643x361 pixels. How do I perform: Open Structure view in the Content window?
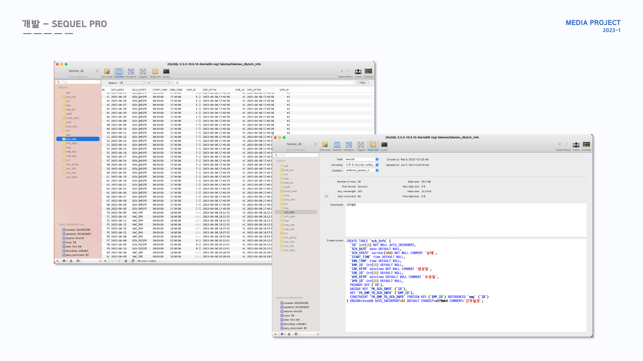[x=107, y=72]
